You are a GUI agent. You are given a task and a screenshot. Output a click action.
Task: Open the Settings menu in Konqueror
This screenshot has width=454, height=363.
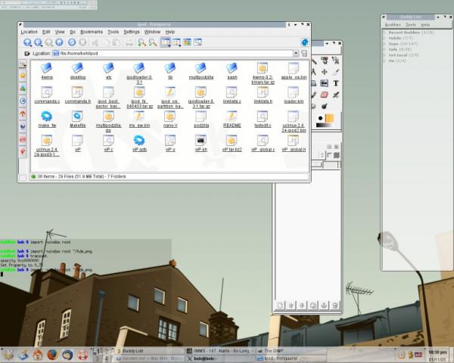(x=132, y=32)
